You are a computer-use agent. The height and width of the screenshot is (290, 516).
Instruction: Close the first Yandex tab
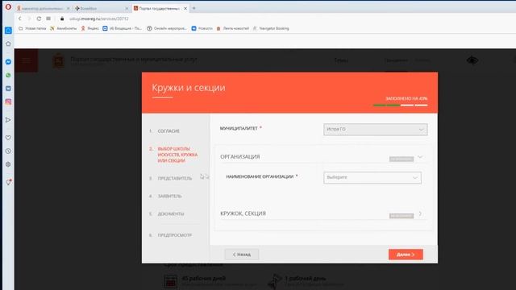(68, 9)
